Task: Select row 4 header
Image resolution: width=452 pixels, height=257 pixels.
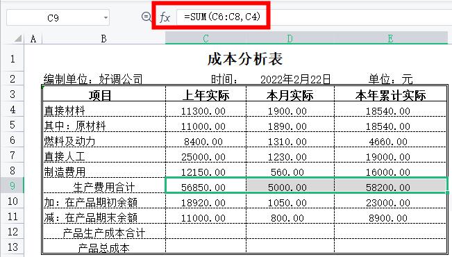Action: click(12, 110)
